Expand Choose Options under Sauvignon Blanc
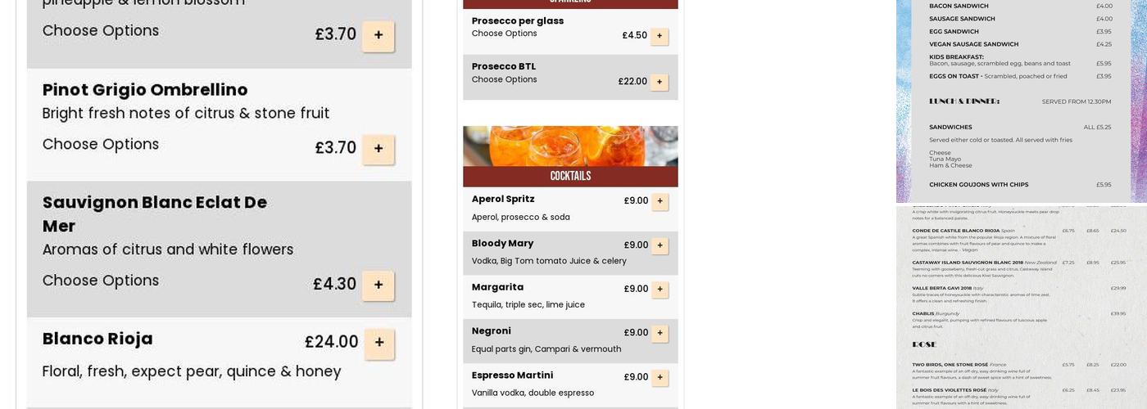Image resolution: width=1147 pixels, height=409 pixels. (101, 281)
